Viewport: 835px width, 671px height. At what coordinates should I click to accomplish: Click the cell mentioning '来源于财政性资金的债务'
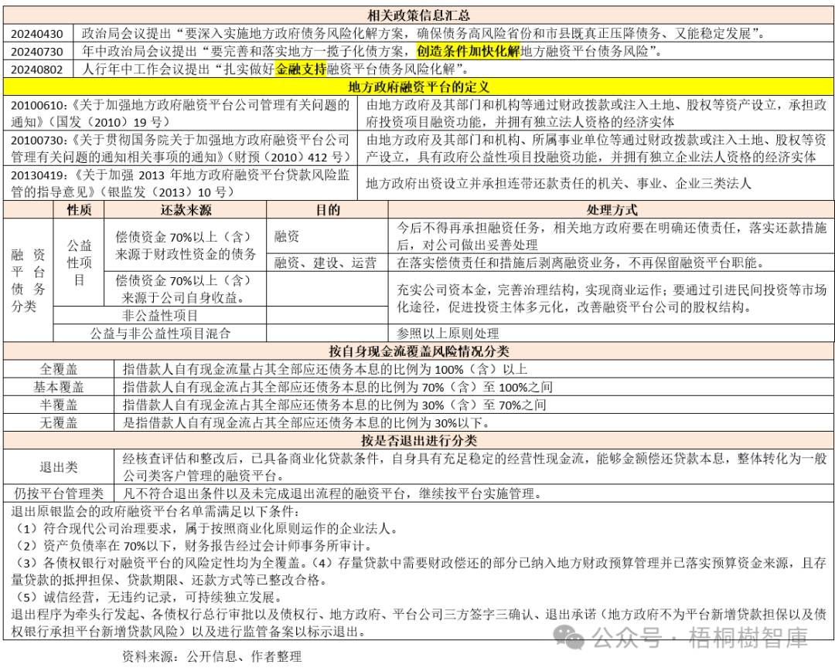186,246
